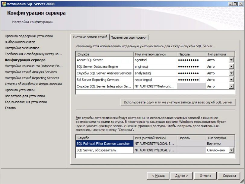Click Вручную startup type of Full-text Launcher
The height and width of the screenshot is (184, 245).
[x=220, y=144]
